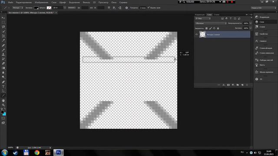Screen dimensions: 278x156
Task: Select the Eraser tool
Action: click(x=3, y=64)
